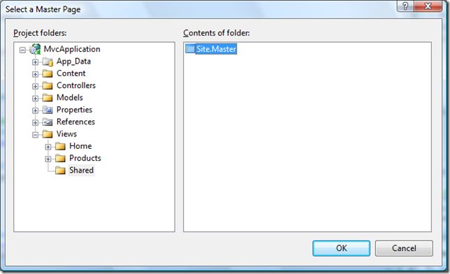The width and height of the screenshot is (450, 274).
Task: Click the MvcApplication project icon
Action: point(35,49)
